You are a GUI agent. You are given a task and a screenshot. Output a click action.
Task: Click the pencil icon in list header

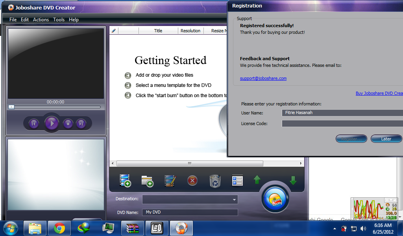pos(114,31)
